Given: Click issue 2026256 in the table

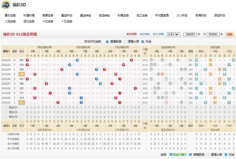Looking at the screenshot, I should click(x=6, y=79).
